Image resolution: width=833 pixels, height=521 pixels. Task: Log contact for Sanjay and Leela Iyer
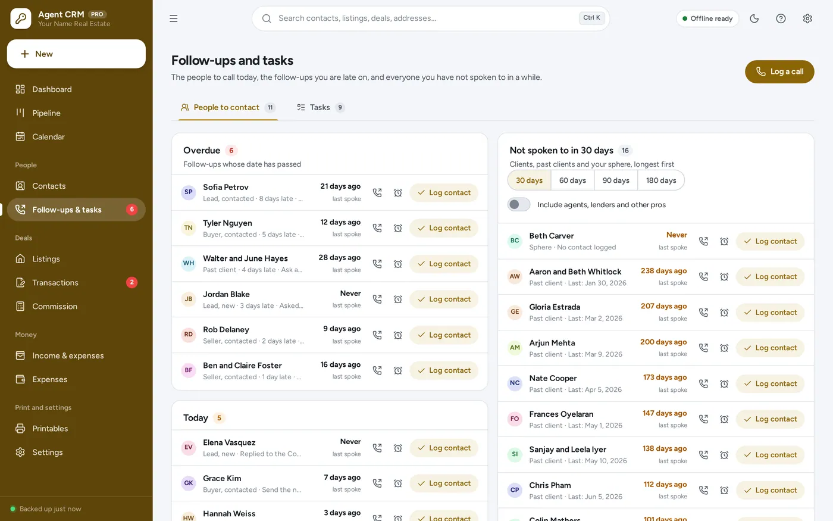[x=770, y=455]
